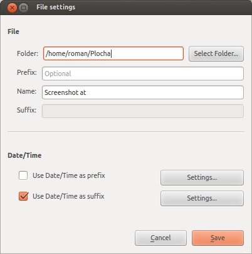This screenshot has width=252, height=254.
Task: Click the File section heading
Action: pyautogui.click(x=13, y=31)
